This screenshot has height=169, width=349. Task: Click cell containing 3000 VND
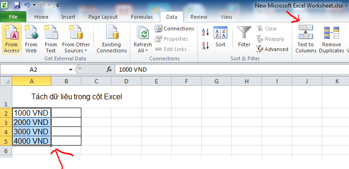coord(32,132)
